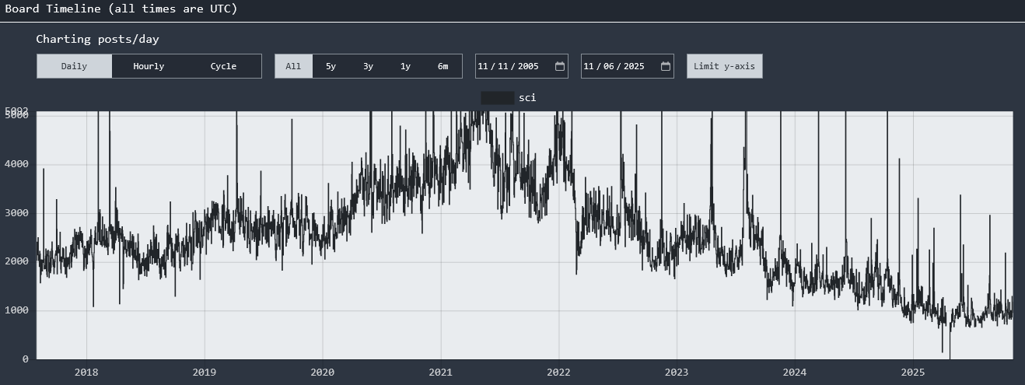
Task: Click the 06 day in end date
Action: (x=609, y=66)
